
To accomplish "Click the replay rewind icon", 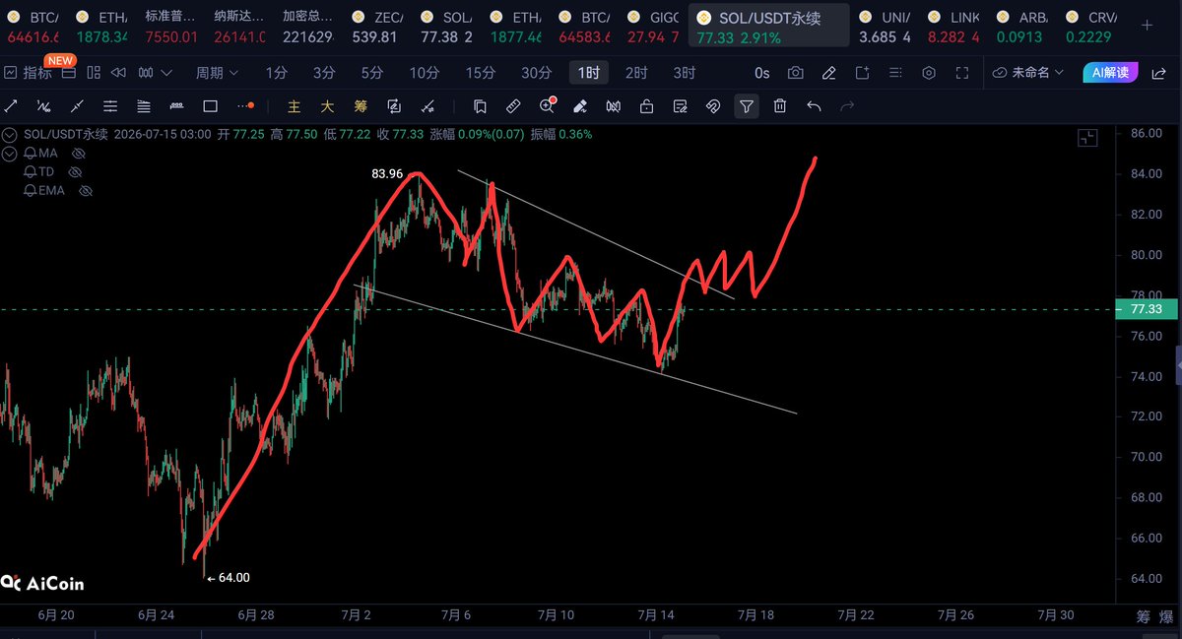I will tap(118, 73).
